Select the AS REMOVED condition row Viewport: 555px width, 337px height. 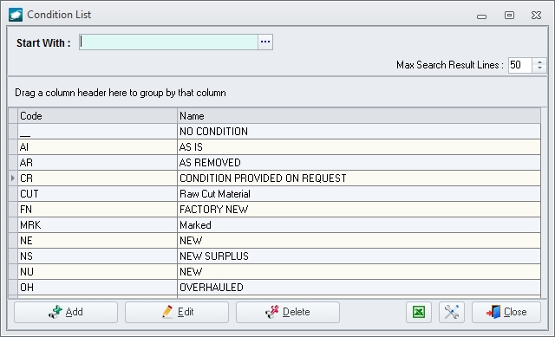click(x=275, y=163)
